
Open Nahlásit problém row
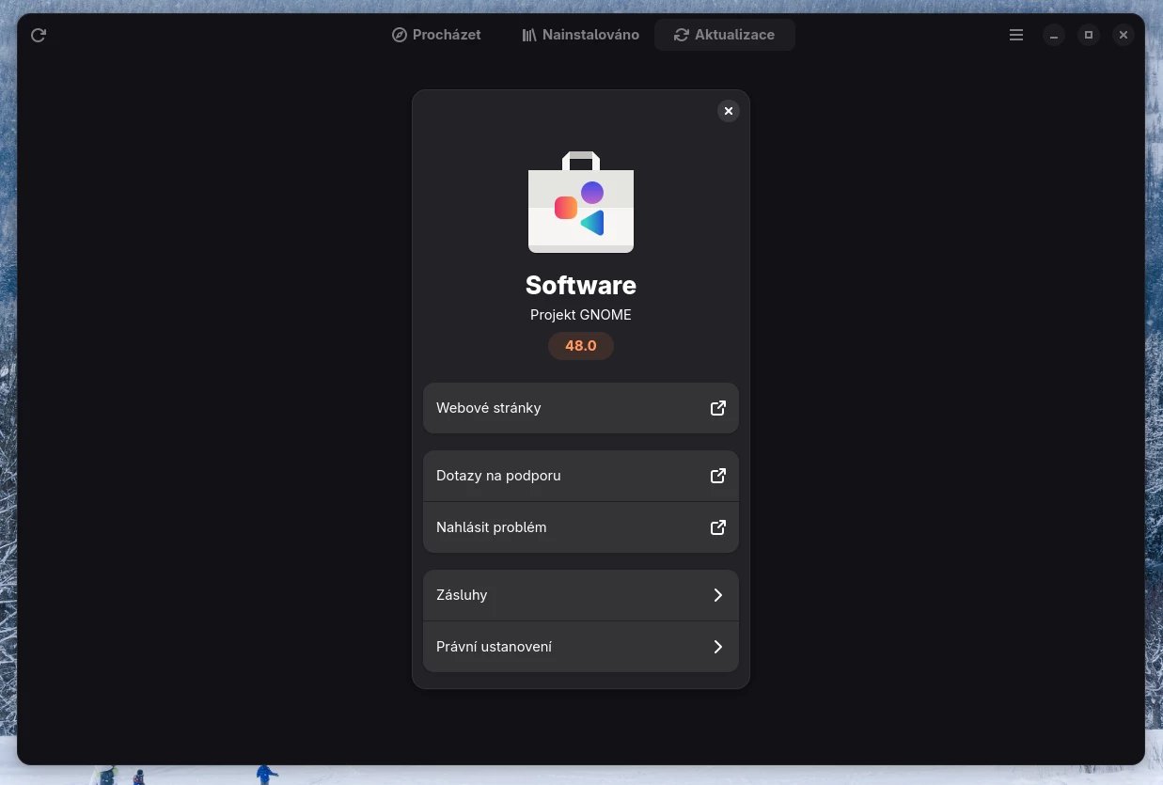coord(581,527)
